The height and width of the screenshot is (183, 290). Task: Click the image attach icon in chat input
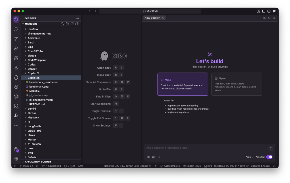pyautogui.click(x=154, y=157)
